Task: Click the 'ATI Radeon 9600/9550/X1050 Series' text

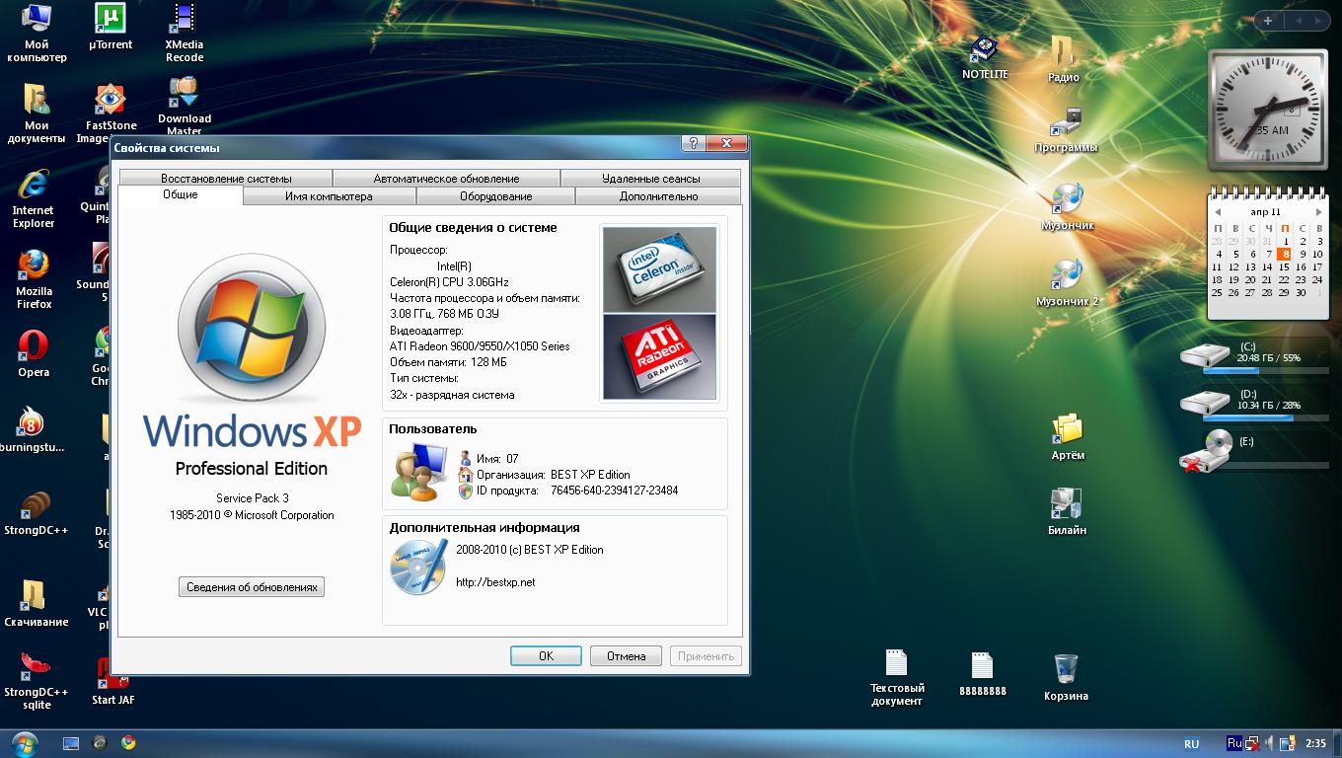Action: [x=480, y=346]
